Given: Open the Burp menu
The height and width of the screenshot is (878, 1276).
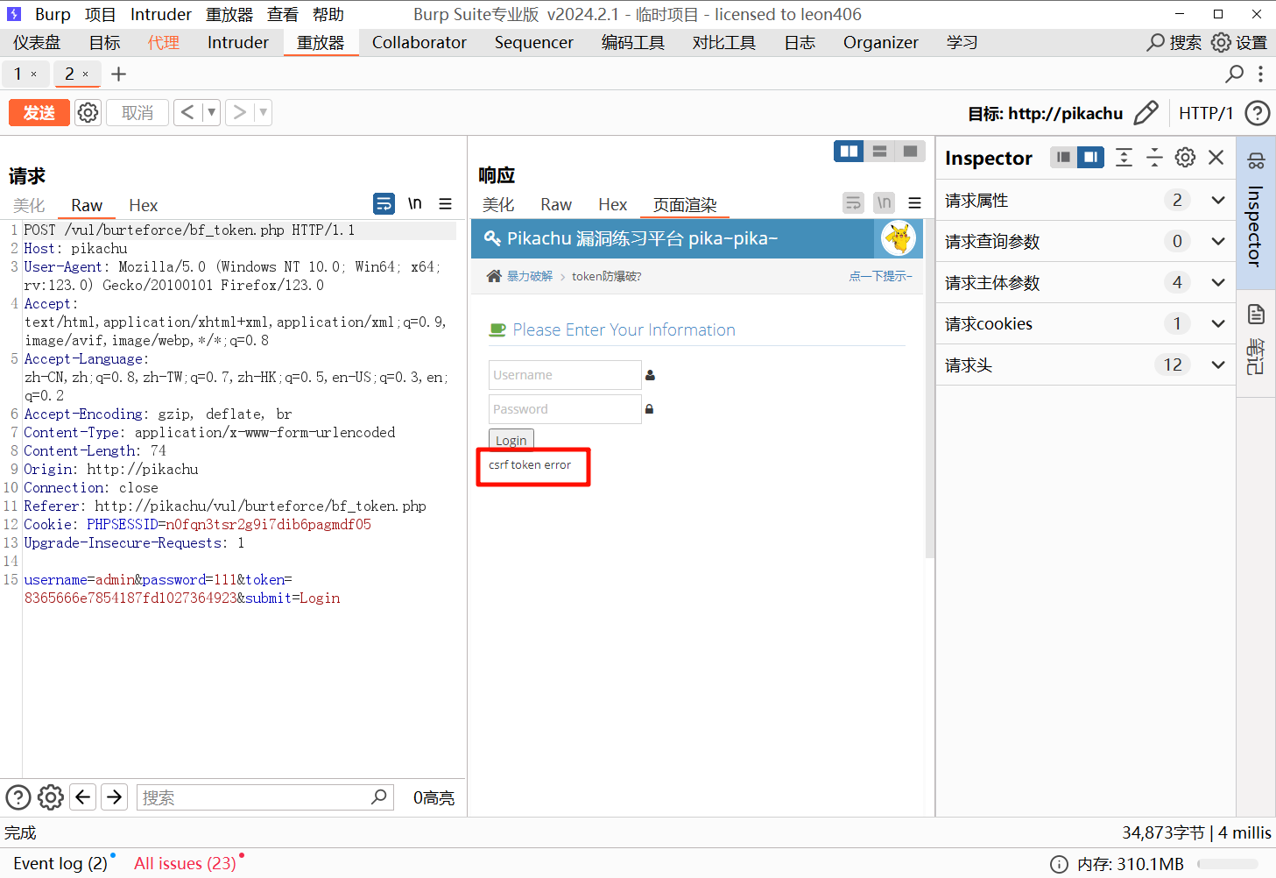Looking at the screenshot, I should pyautogui.click(x=53, y=14).
